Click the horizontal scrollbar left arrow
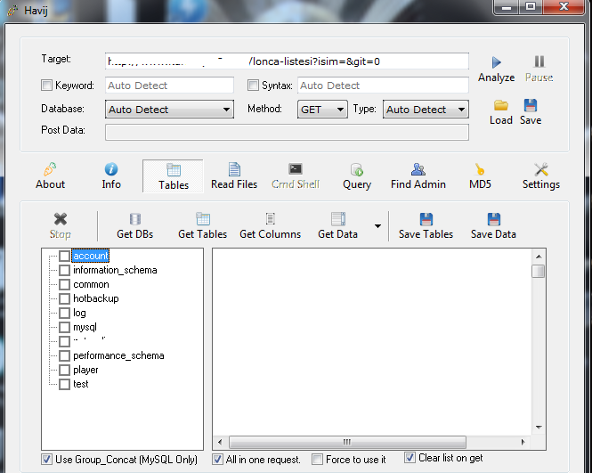Viewport: 592px width, 473px height. [x=220, y=442]
